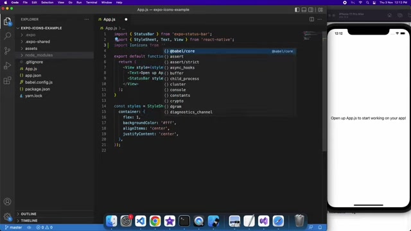Open Simulator app from the Dock
This screenshot has height=231, width=411.
213,221
